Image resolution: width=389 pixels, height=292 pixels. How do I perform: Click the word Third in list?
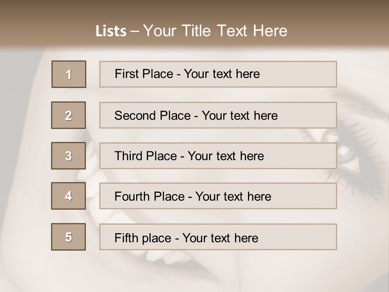tap(128, 156)
